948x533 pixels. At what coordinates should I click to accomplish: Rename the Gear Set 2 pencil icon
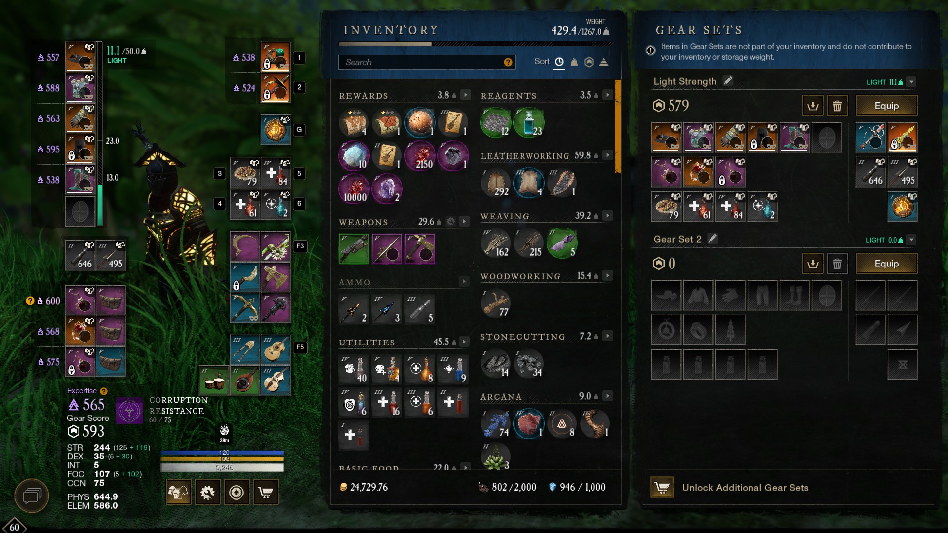pos(712,239)
